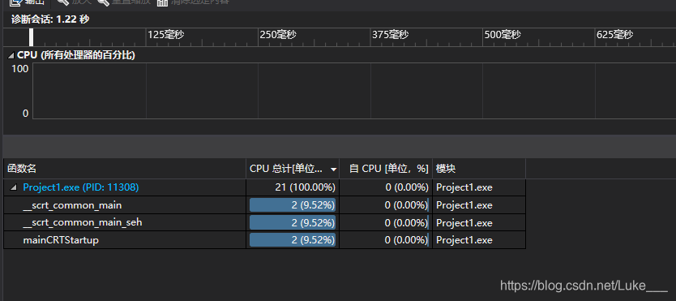Click the 500毫秒 mark on the timeline
The width and height of the screenshot is (676, 301).
tap(503, 35)
